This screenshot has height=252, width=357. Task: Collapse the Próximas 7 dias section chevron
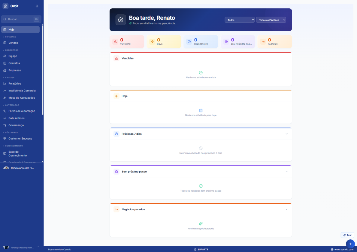(287, 134)
